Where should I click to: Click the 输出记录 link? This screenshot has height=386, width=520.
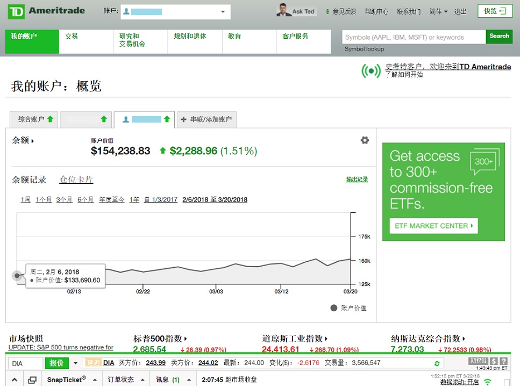pyautogui.click(x=357, y=180)
